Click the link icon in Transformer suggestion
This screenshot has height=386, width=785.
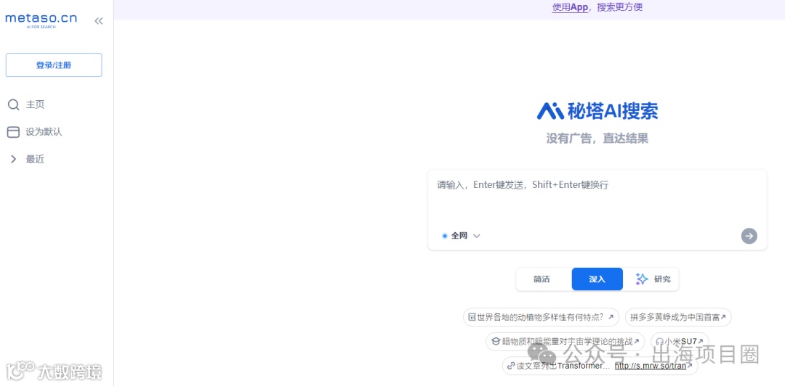(x=511, y=366)
